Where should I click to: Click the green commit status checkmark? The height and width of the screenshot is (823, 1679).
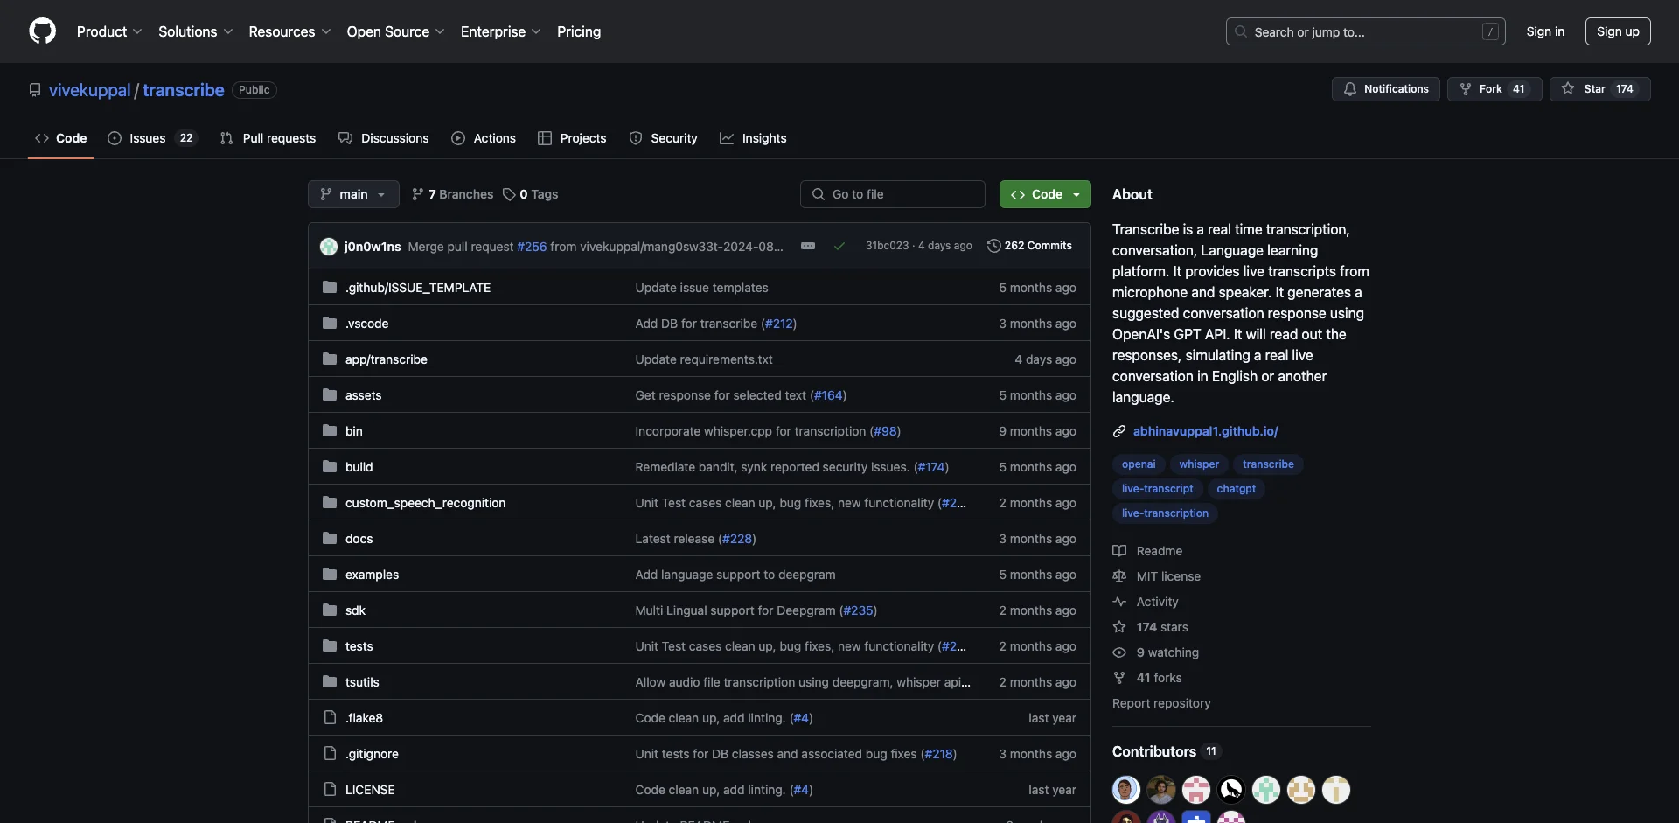click(x=839, y=246)
